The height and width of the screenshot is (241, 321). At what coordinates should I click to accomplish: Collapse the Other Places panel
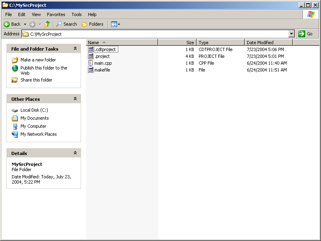[75, 99]
